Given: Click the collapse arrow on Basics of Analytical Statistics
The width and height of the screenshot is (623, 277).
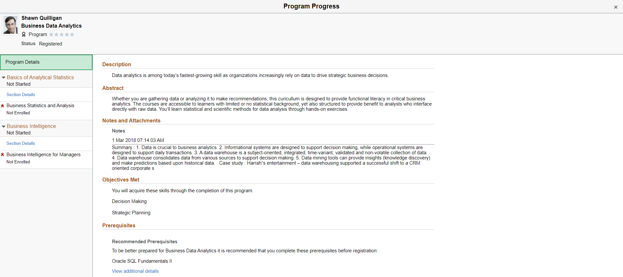Looking at the screenshot, I should (4, 77).
